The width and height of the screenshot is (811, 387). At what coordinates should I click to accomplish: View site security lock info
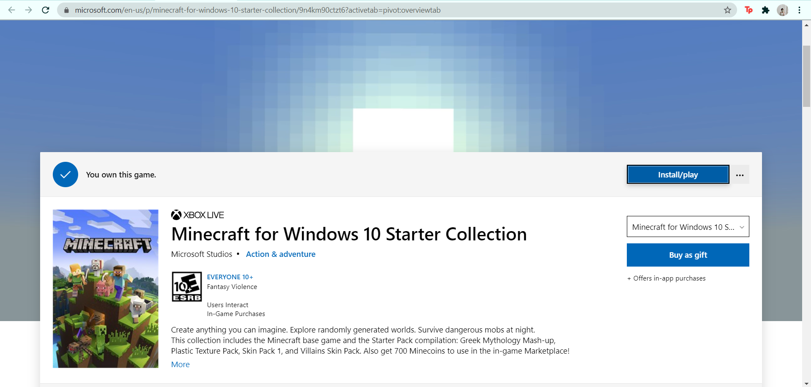pos(66,10)
